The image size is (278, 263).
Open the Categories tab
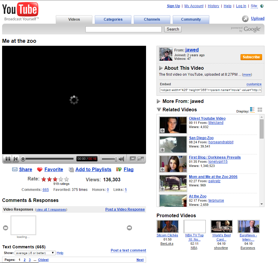click(113, 19)
